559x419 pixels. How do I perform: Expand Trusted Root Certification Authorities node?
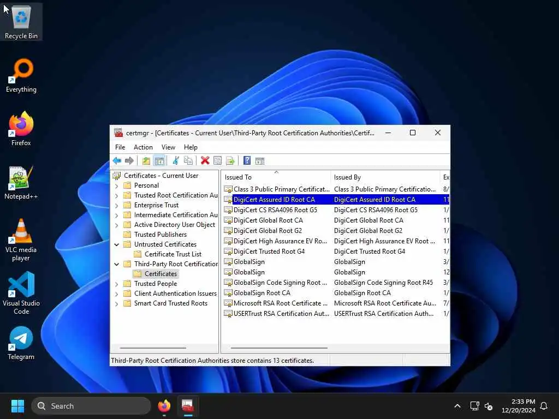pos(117,196)
